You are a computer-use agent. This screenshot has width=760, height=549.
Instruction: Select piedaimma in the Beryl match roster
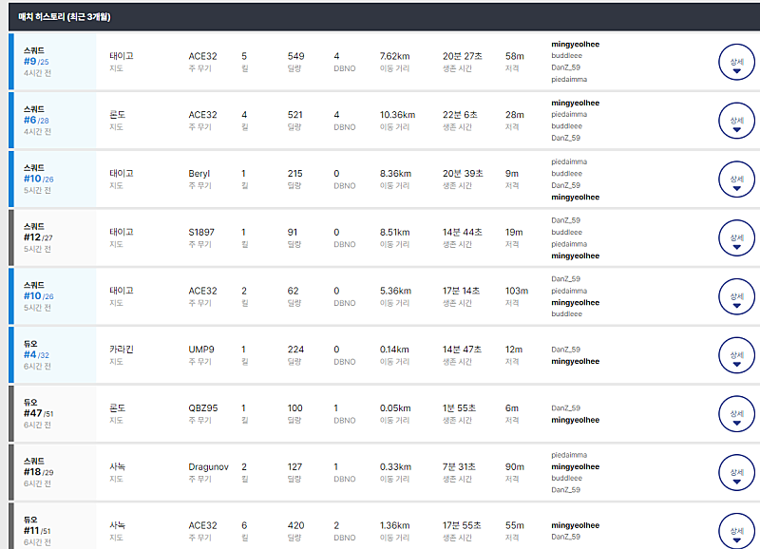(x=569, y=162)
